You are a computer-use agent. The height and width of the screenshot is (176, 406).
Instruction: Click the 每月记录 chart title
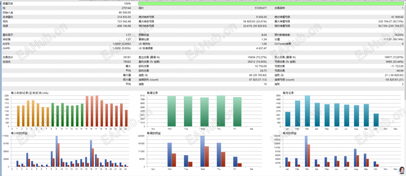288,93
